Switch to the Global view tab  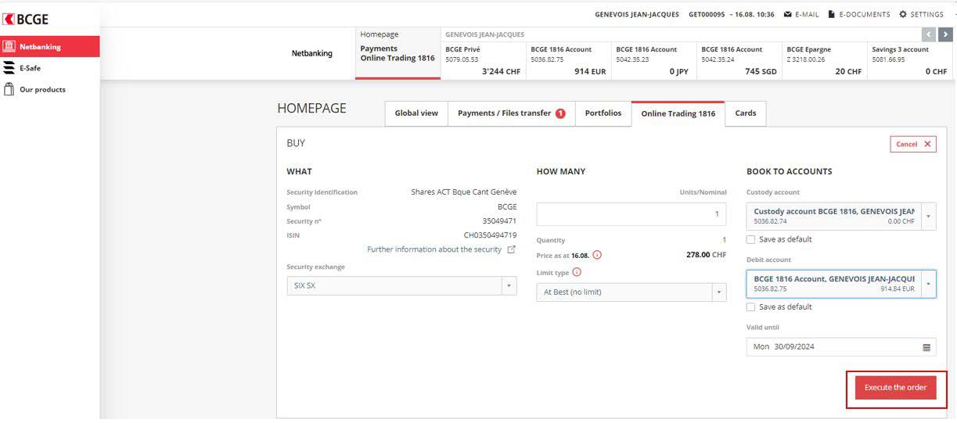(x=416, y=113)
